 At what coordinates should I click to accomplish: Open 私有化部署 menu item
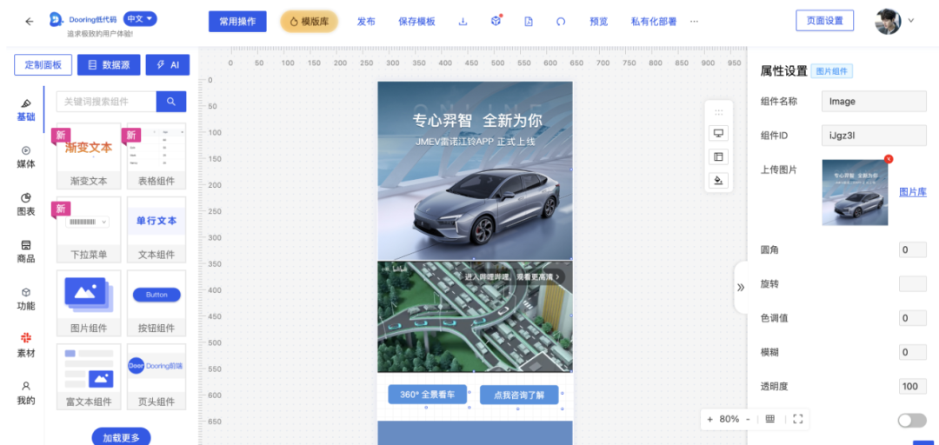click(x=653, y=22)
